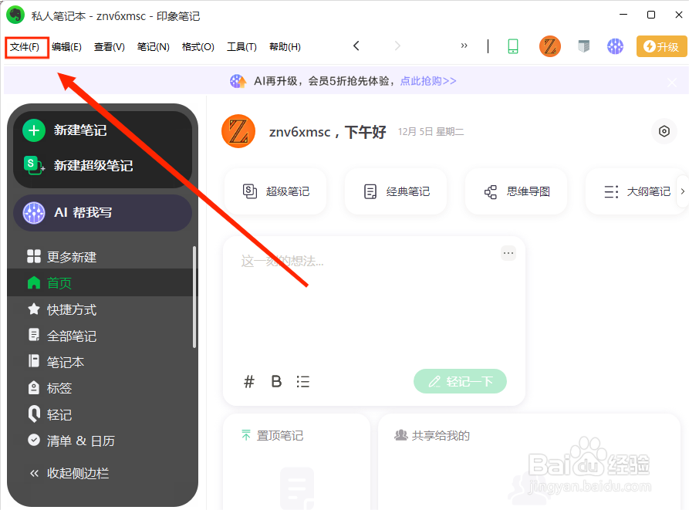Screen dimensions: 689x510
Task: Open the 帮助(H) menu
Action: click(285, 46)
